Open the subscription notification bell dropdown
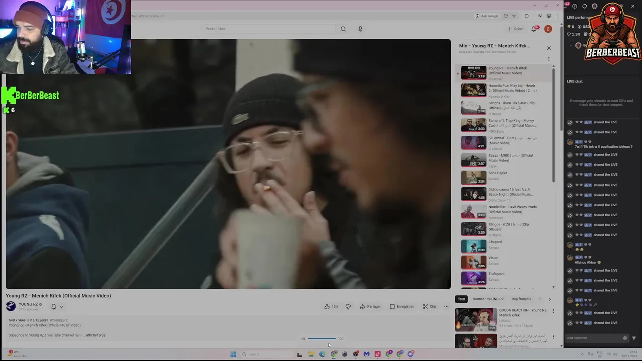The height and width of the screenshot is (361, 642). point(57,307)
